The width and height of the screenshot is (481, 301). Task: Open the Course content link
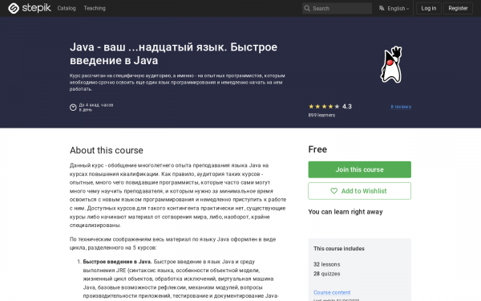332,292
